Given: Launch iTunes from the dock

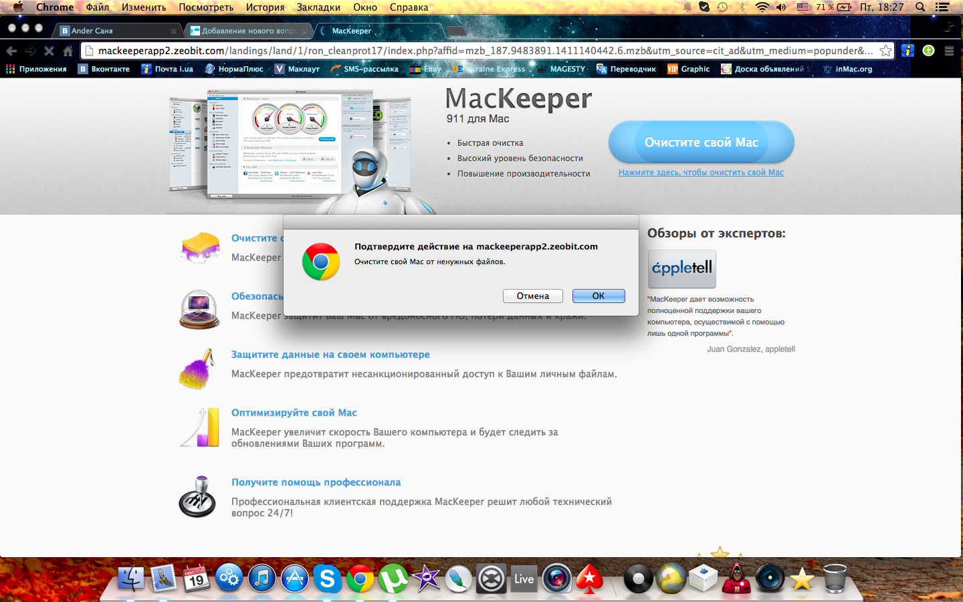Looking at the screenshot, I should pos(262,578).
